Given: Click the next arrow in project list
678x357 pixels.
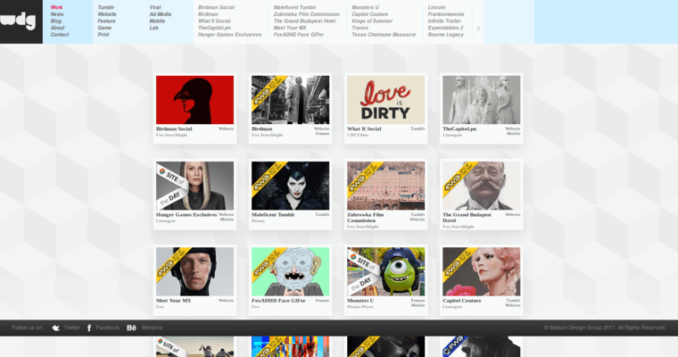Looking at the screenshot, I should (x=478, y=28).
